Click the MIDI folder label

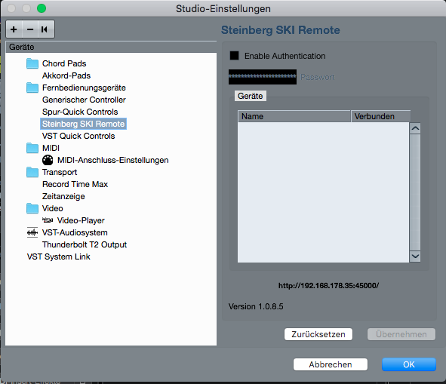tap(51, 148)
